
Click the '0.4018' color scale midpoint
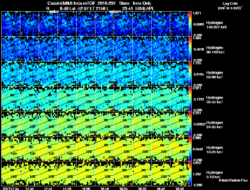coord(199,49)
